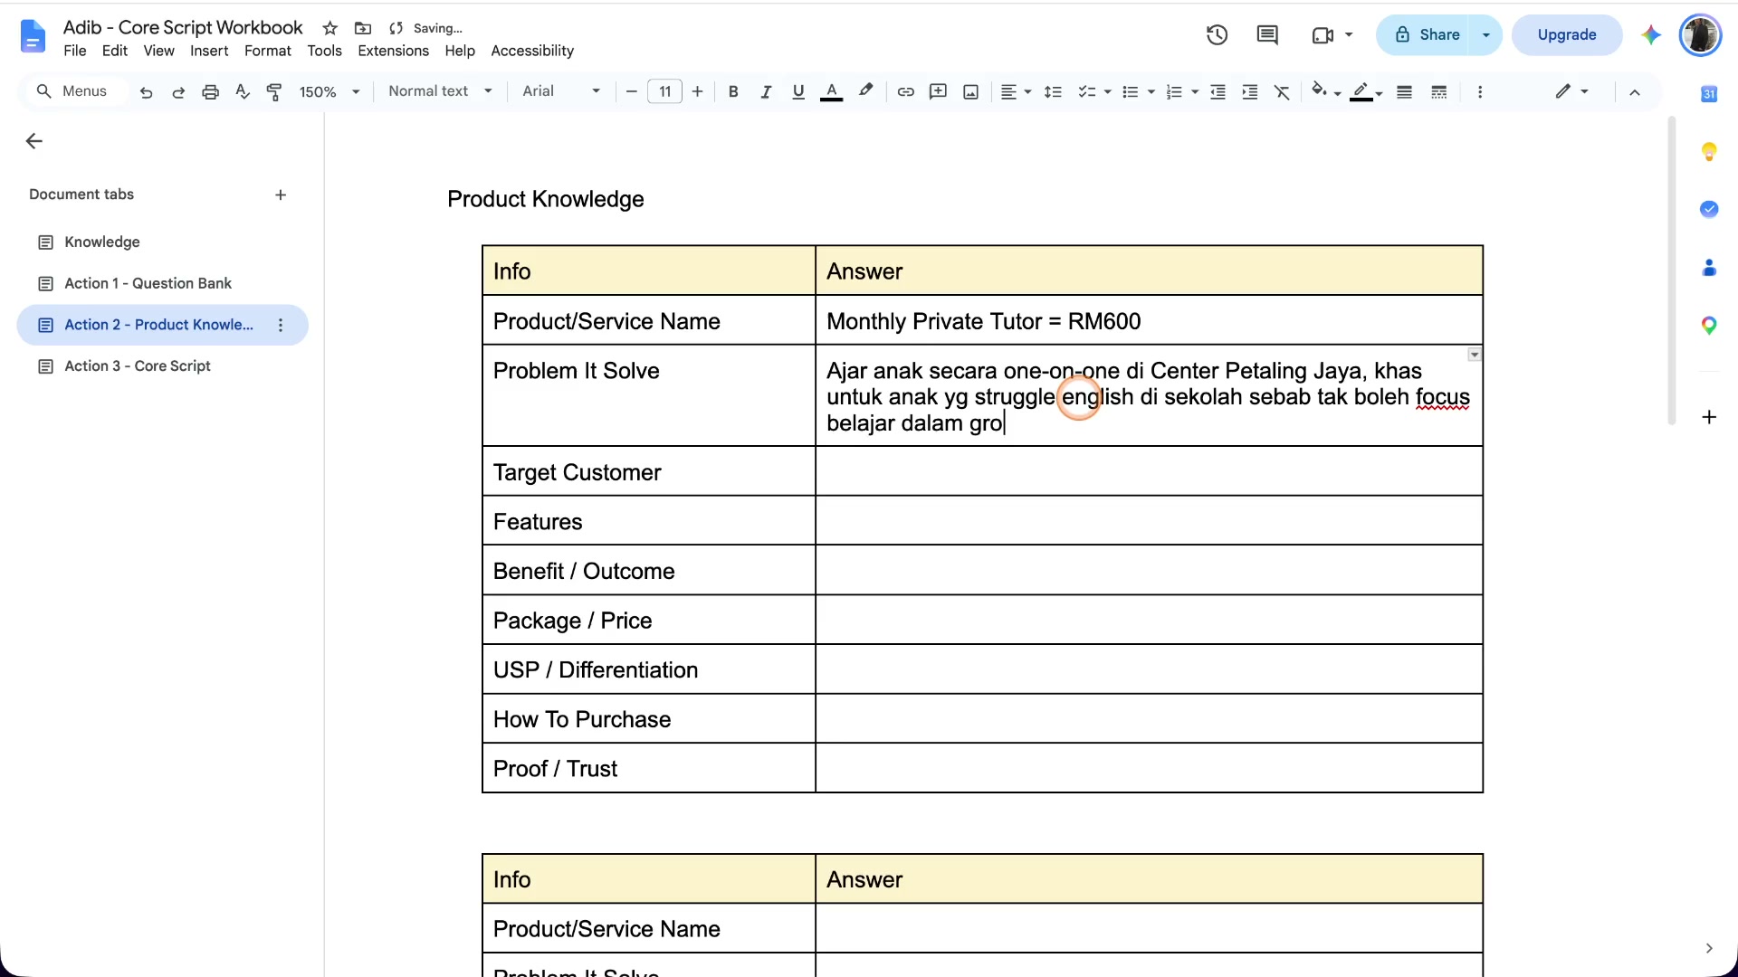Image resolution: width=1738 pixels, height=977 pixels.
Task: Select the paint format roller icon
Action: 273,91
